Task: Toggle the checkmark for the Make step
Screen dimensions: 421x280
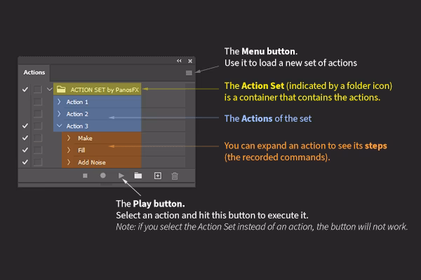Action: [25, 138]
